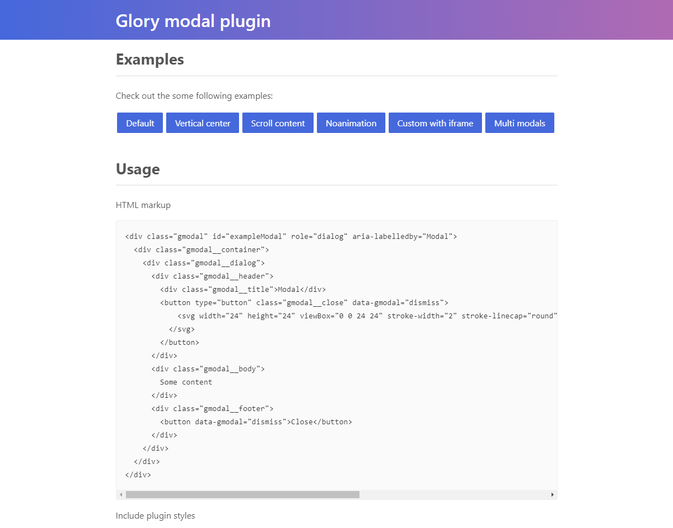Viewport: 673px width, 528px height.
Task: Click the Include plugin styles text
Action: point(155,516)
